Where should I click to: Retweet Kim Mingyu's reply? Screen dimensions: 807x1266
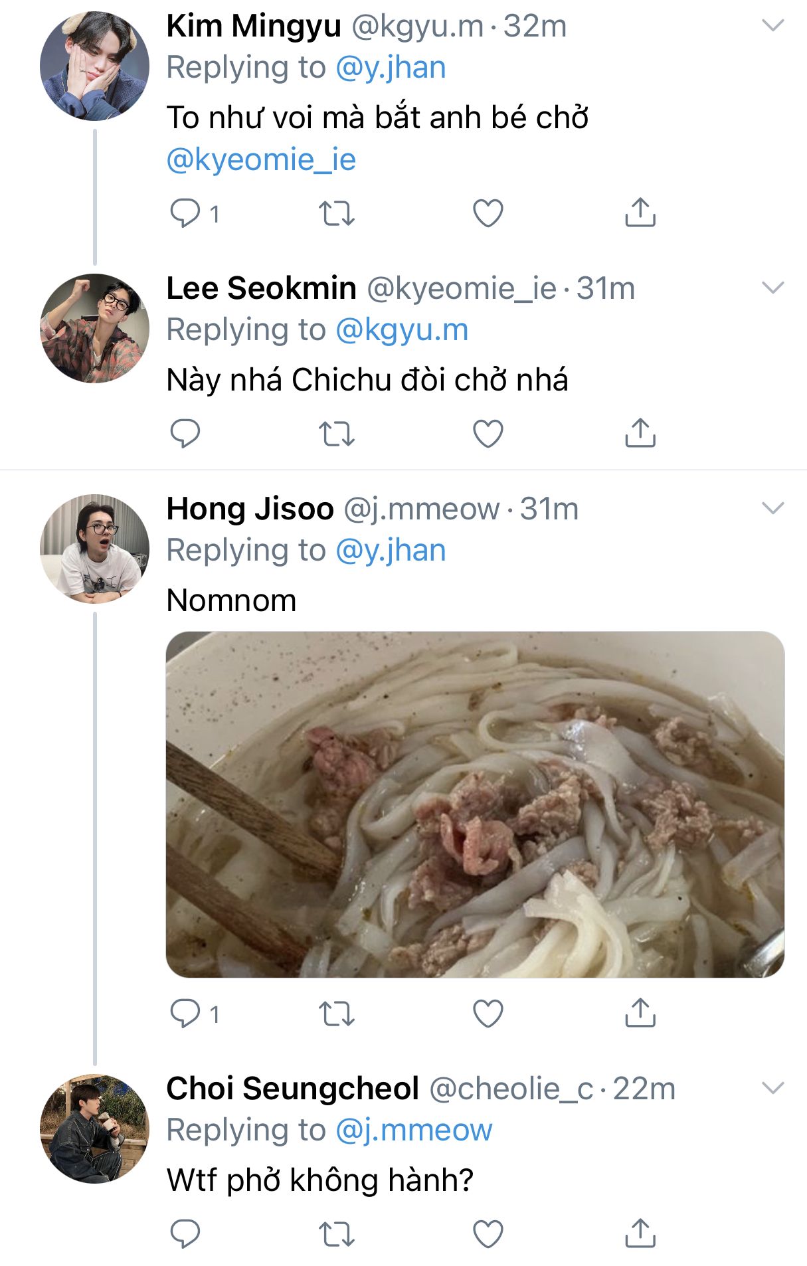coord(337,213)
